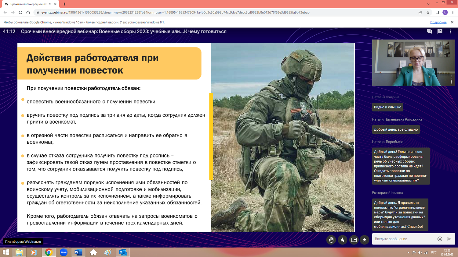Click the name Наталия Евгеньевна Рогожкина

(x=397, y=119)
